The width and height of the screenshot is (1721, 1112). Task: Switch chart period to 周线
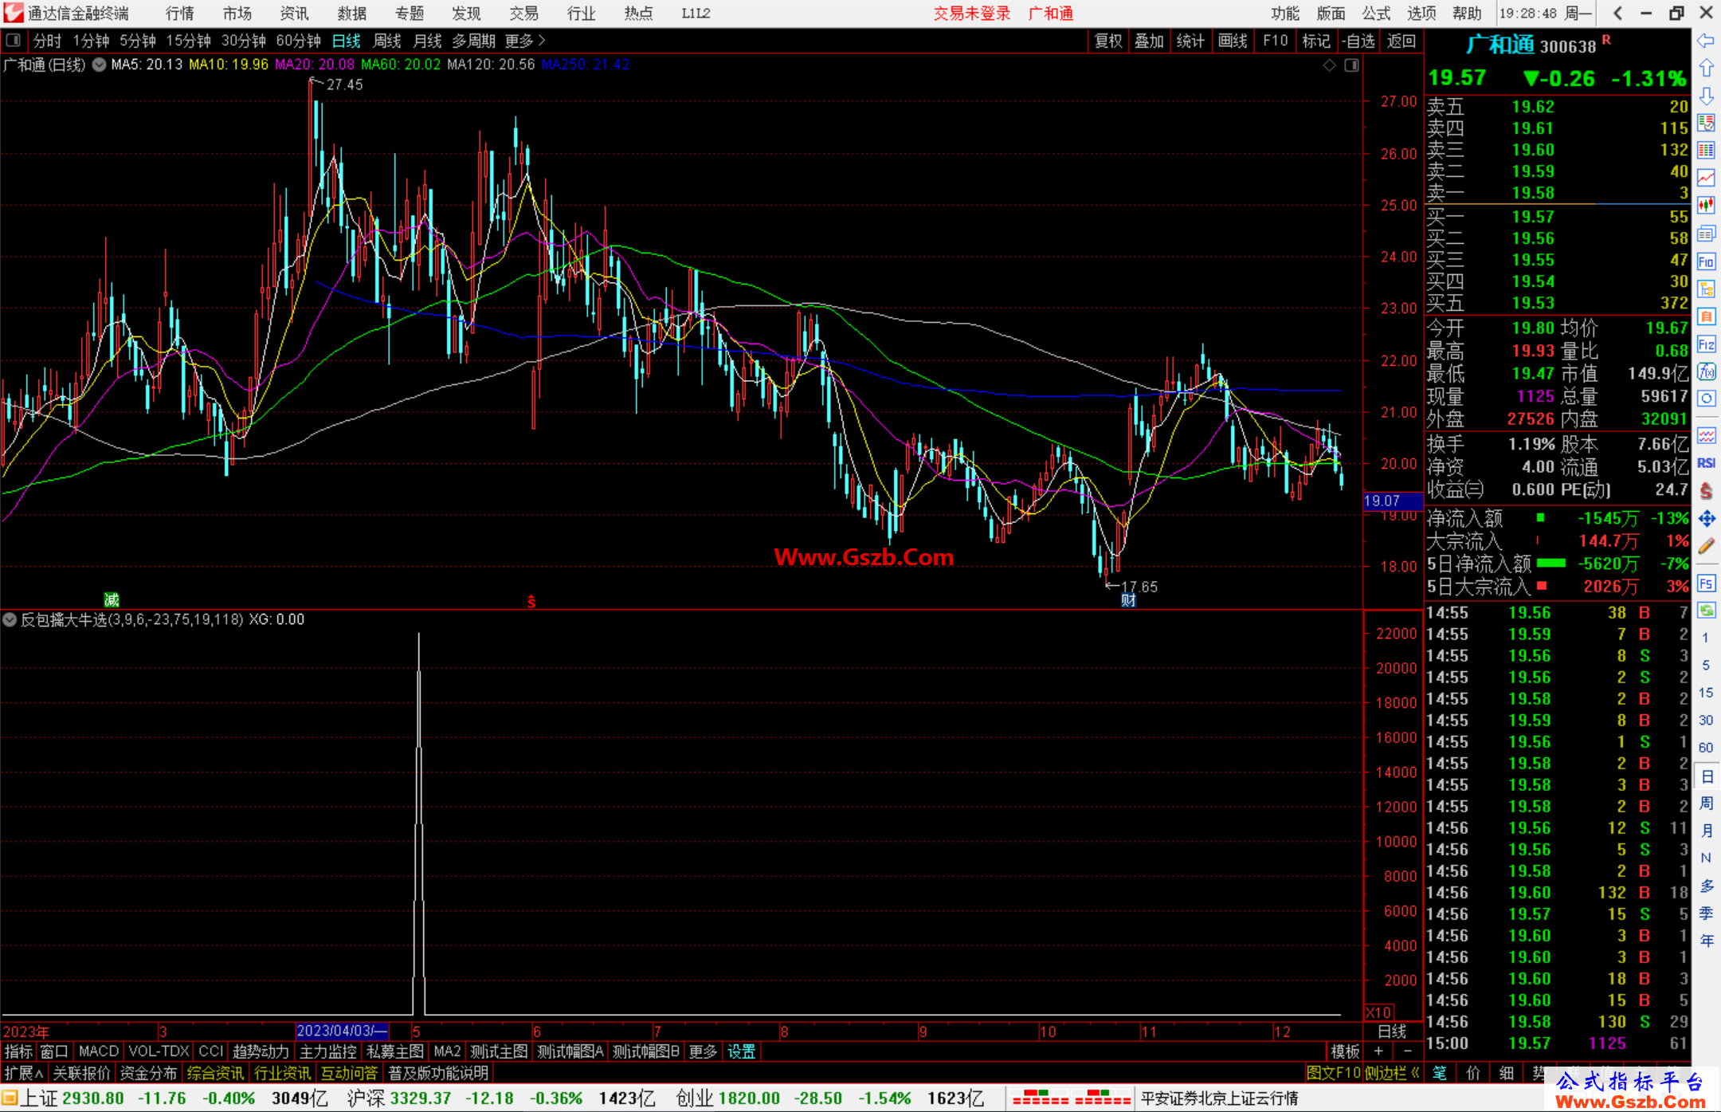click(x=387, y=41)
